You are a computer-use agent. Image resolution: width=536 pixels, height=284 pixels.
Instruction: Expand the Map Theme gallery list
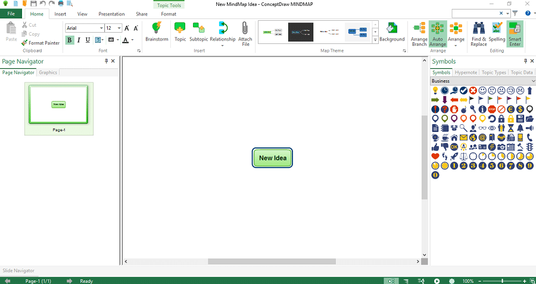pos(375,40)
